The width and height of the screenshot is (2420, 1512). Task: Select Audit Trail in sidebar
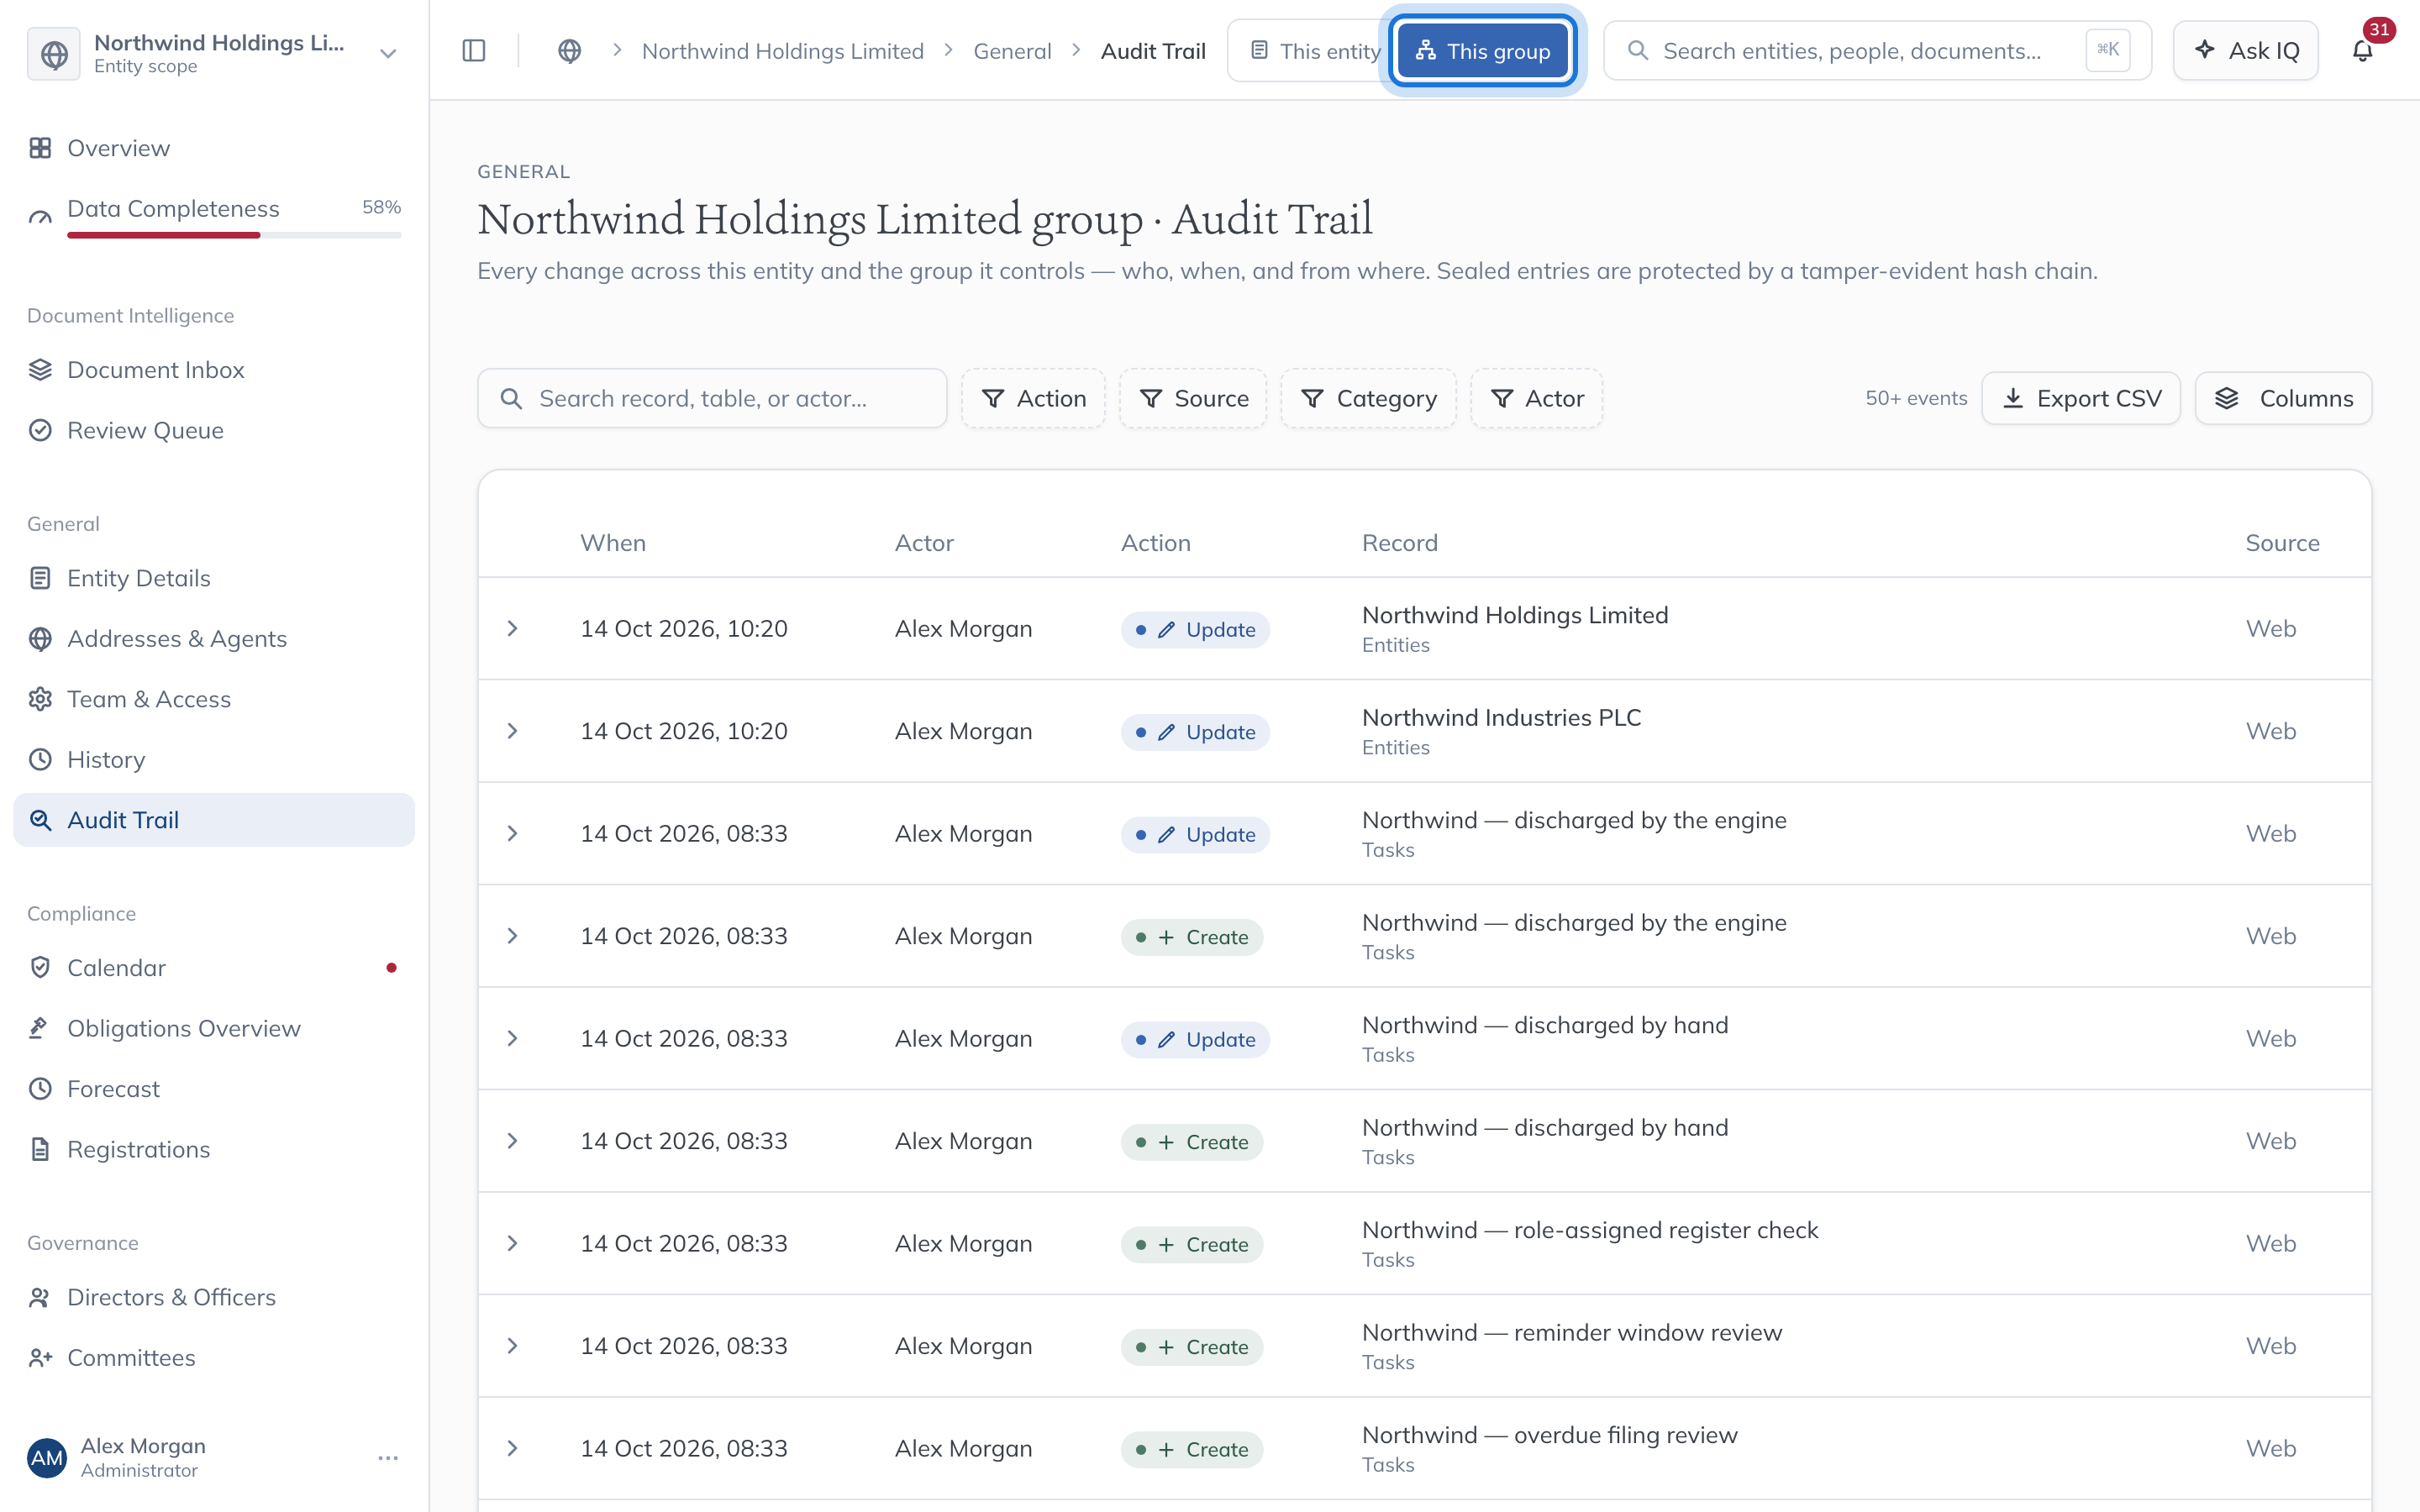214,820
